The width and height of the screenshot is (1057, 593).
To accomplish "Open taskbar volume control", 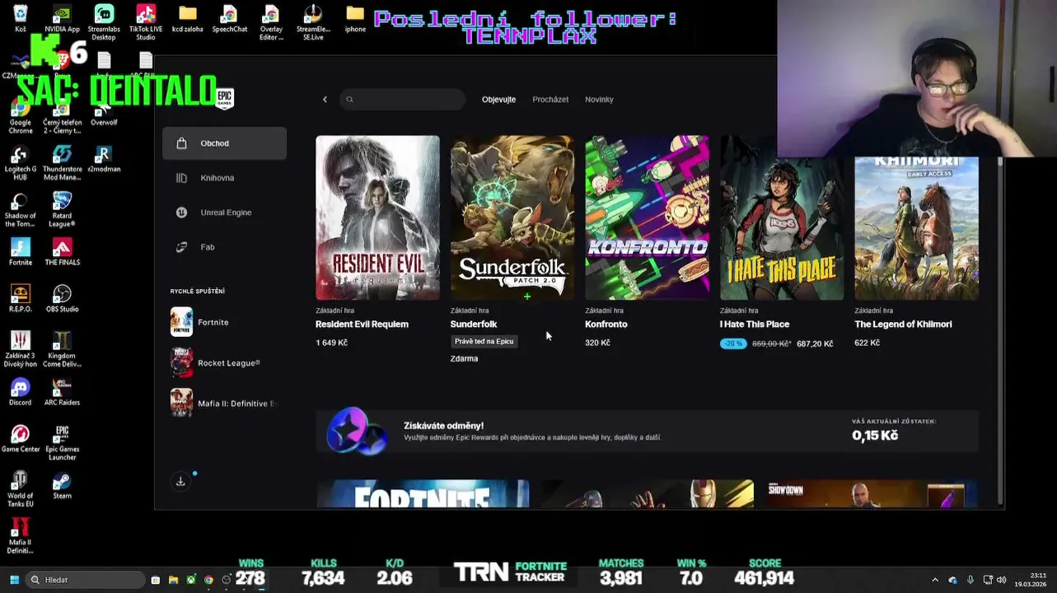I will [1001, 580].
